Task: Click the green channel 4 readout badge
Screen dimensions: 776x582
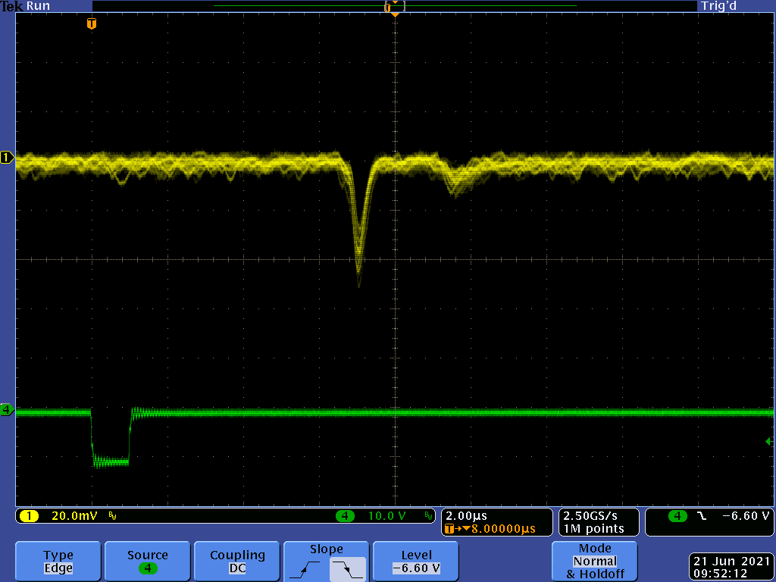Action: 346,516
